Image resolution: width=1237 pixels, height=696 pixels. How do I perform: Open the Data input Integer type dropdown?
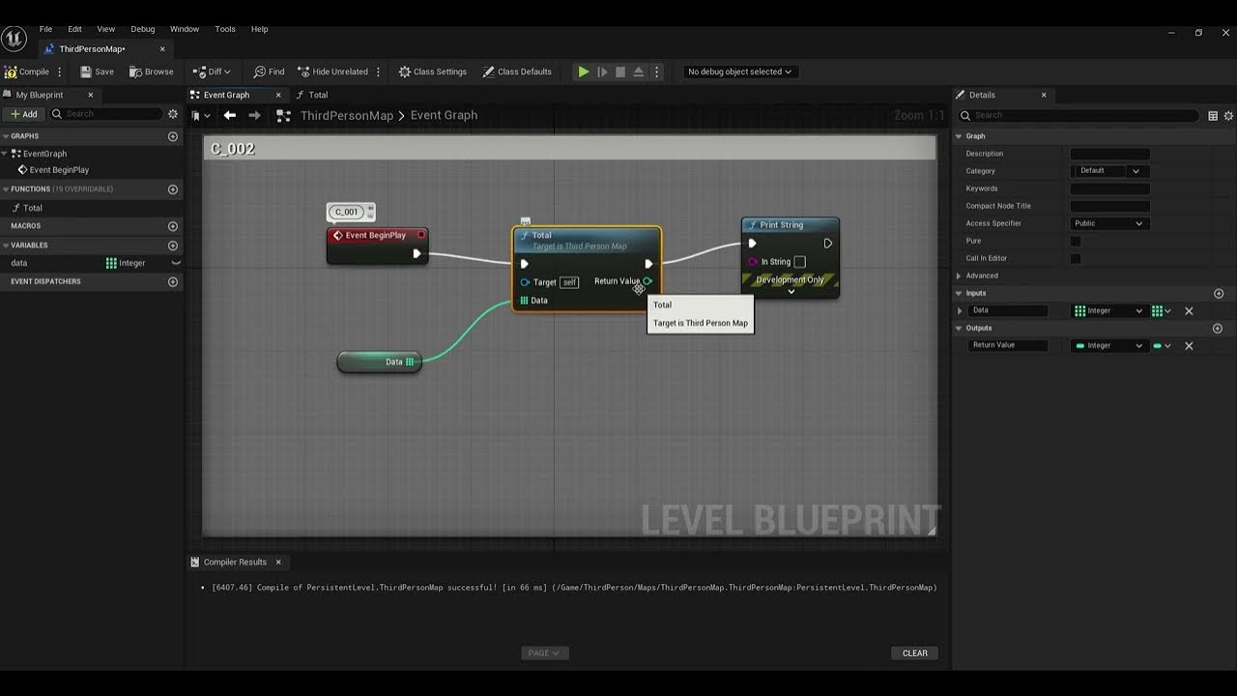pos(1109,310)
